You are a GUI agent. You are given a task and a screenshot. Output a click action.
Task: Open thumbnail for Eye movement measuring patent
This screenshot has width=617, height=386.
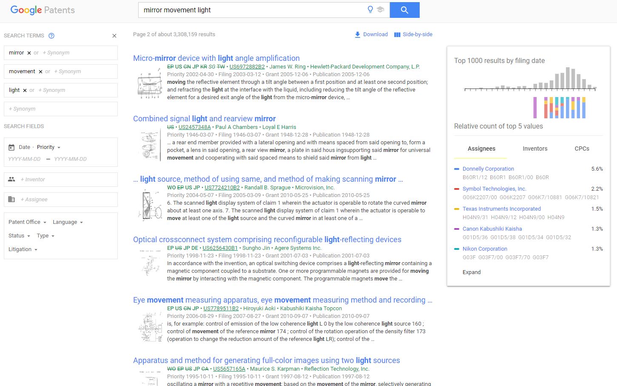(150, 327)
